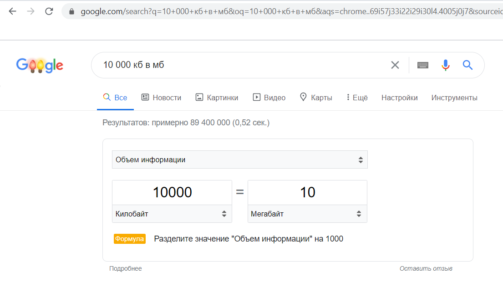Click the blue magnifier search button
Viewport: 503px width, 283px height.
coord(467,65)
